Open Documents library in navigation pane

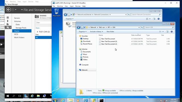coord(87,52)
